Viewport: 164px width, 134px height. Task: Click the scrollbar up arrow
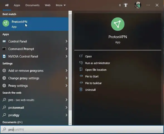pos(70,13)
